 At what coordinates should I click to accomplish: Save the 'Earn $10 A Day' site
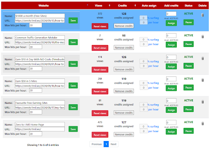[73, 64]
